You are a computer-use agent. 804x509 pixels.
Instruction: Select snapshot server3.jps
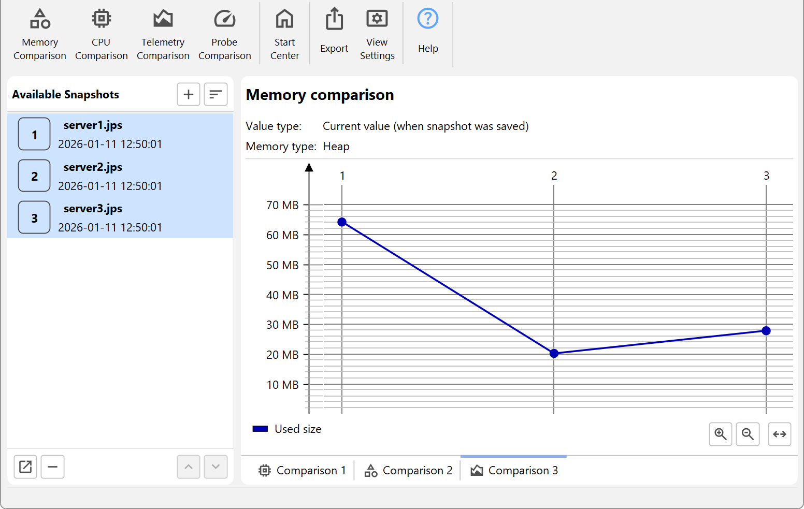(120, 217)
